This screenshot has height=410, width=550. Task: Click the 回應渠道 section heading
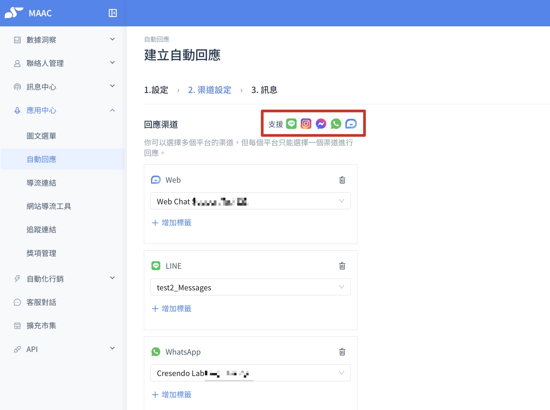point(161,125)
